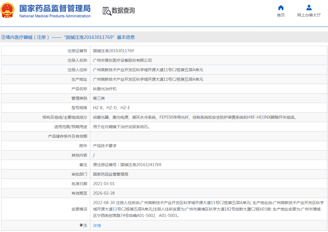Screen dimensions: 328x232
Task: Click the approval date 2021-03-01
Action: [104, 184]
